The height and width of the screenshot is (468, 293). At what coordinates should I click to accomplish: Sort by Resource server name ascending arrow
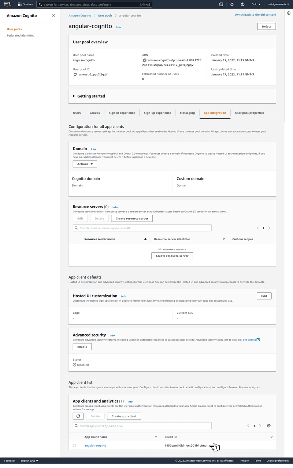145,239
